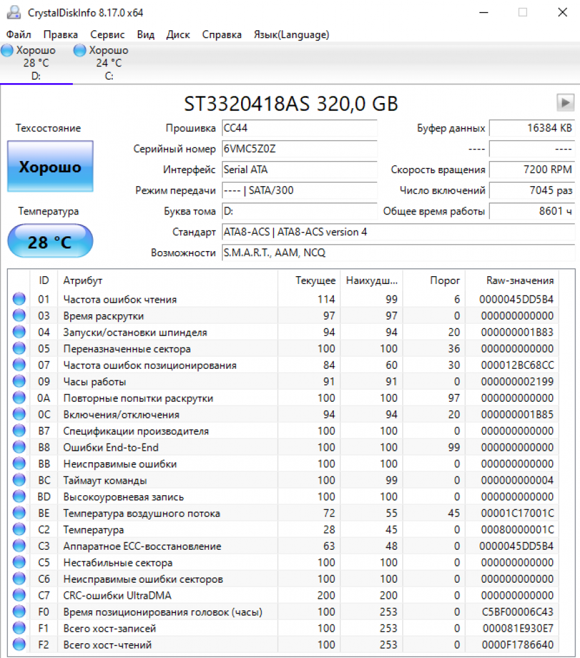Image resolution: width=580 pixels, height=658 pixels.
Task: Click the blue status orb for disk C:
Action: (80, 50)
